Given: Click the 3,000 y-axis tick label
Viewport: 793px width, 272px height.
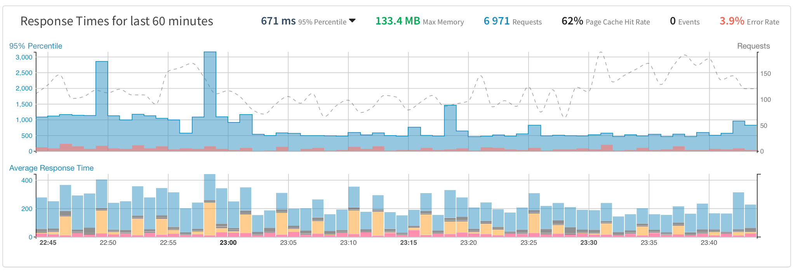Looking at the screenshot, I should pos(24,57).
